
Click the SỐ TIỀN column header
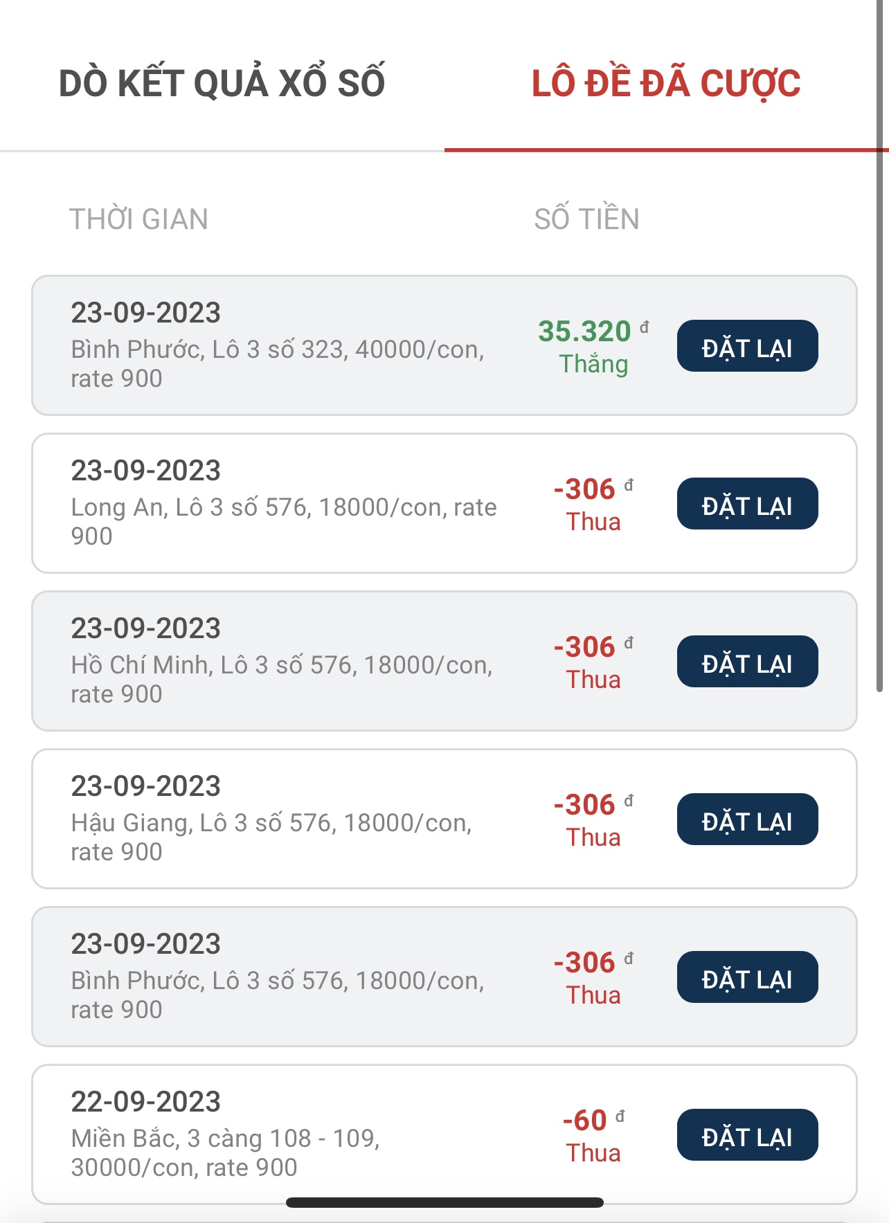586,219
